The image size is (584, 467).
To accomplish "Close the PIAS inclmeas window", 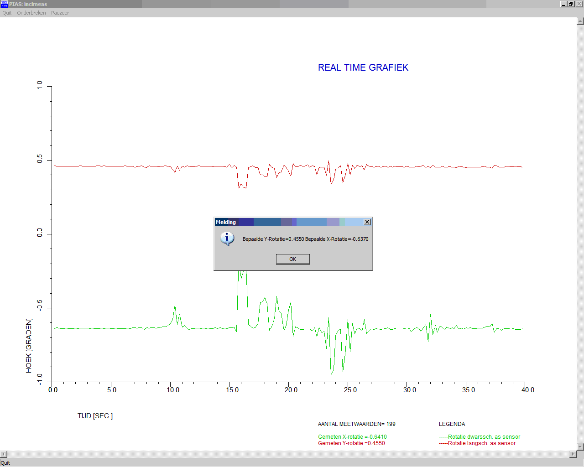I will coord(579,4).
